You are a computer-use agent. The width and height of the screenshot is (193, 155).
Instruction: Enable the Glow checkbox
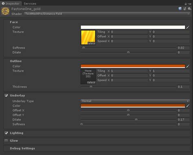pos(6,141)
